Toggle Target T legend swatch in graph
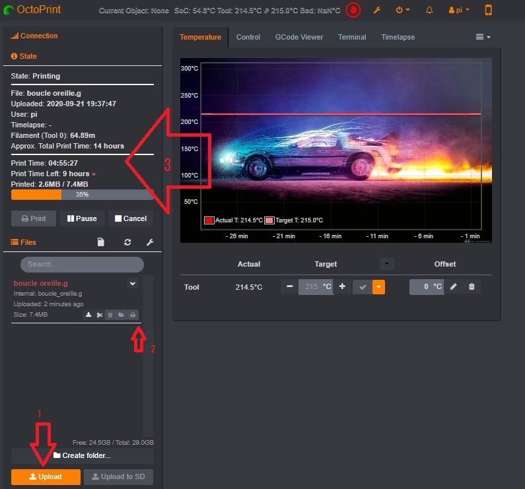Viewport: 525px width, 489px height. (x=269, y=220)
